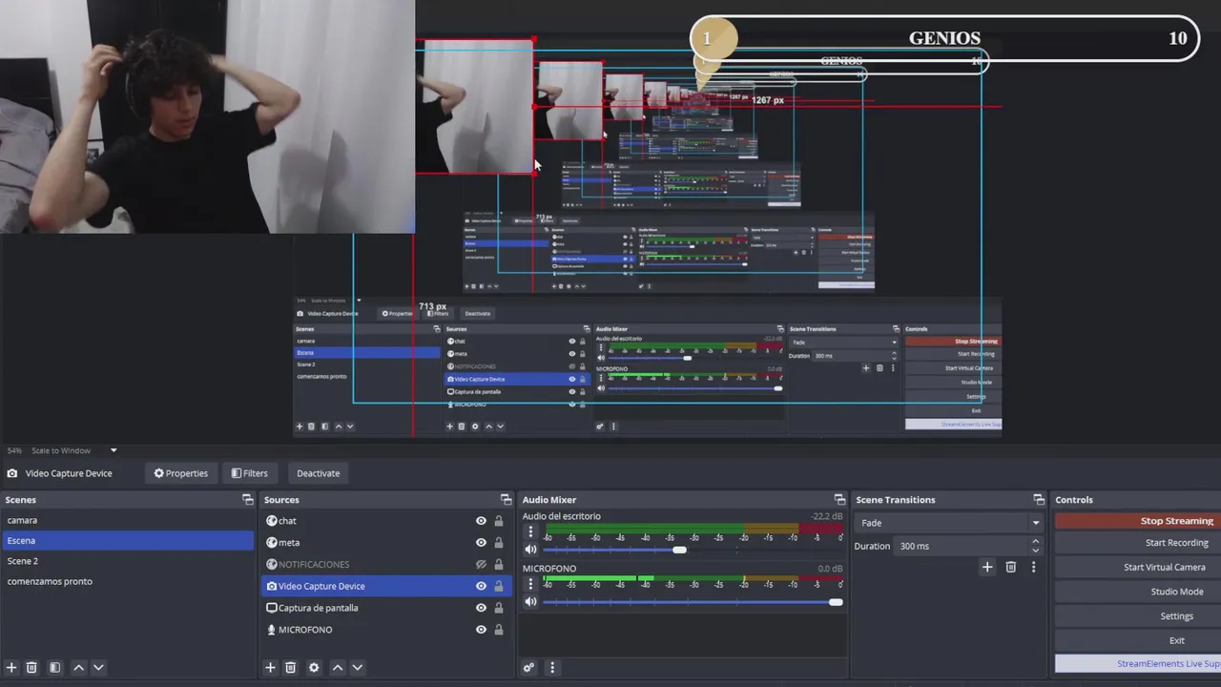Lock the Captura de pantalla source
Image resolution: width=1221 pixels, height=687 pixels.
pyautogui.click(x=498, y=608)
